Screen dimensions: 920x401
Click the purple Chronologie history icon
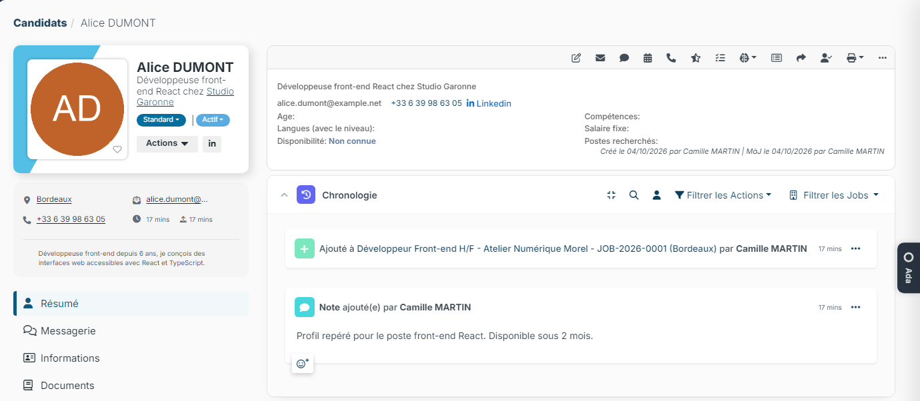(x=306, y=195)
